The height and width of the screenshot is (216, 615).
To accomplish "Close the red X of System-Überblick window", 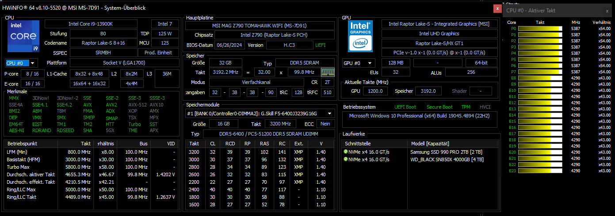I will 498,8.
